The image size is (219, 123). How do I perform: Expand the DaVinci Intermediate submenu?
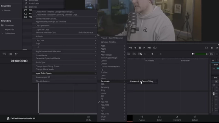pos(112,67)
